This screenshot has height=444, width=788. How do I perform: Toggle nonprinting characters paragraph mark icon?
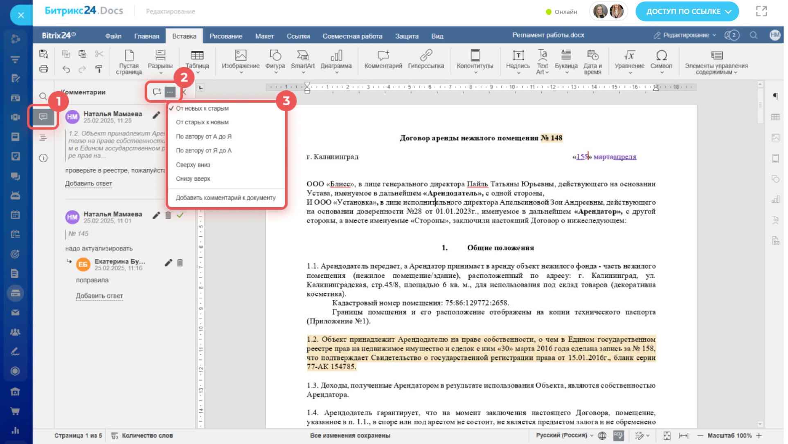775,96
